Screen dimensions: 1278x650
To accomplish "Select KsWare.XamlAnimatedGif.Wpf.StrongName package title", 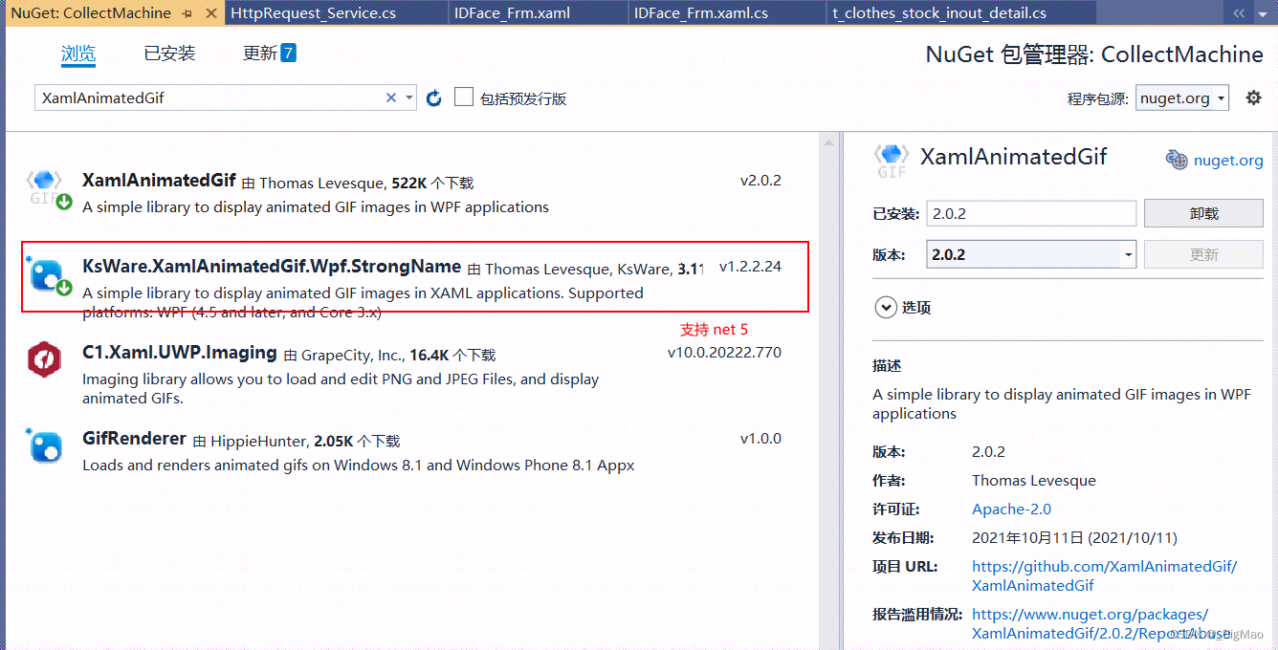I will coord(272,266).
